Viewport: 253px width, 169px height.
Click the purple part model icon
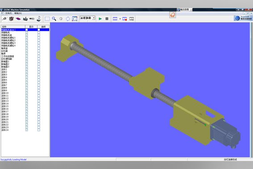(18, 19)
